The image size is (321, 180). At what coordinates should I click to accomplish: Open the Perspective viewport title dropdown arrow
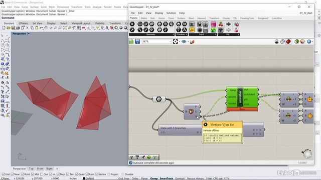pos(29,33)
